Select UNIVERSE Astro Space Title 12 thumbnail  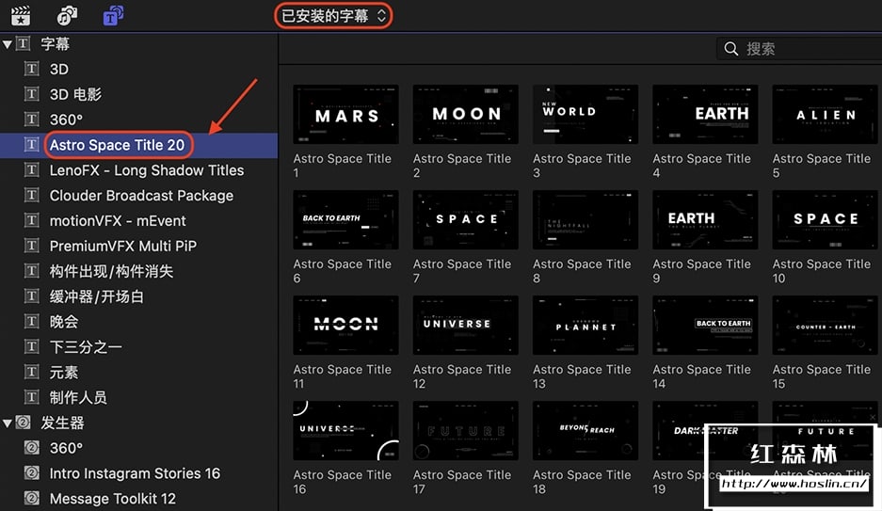pos(466,326)
